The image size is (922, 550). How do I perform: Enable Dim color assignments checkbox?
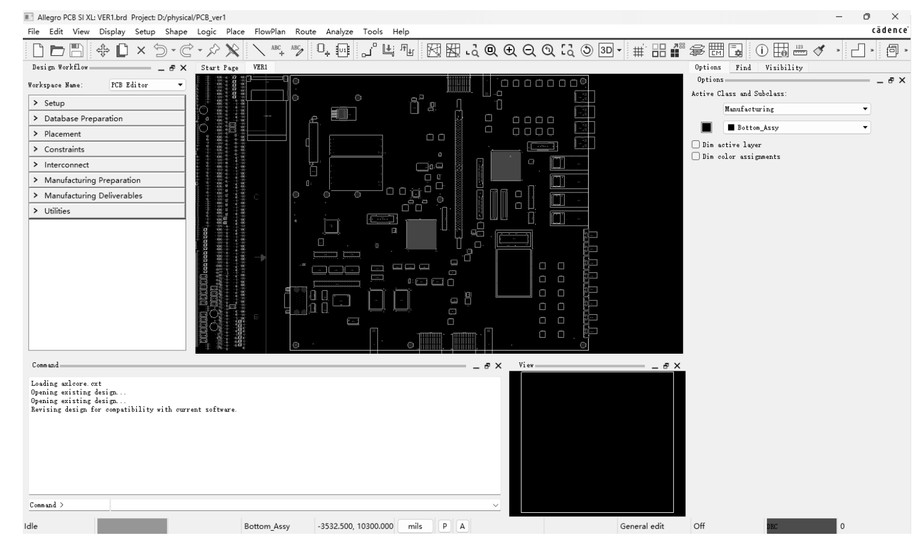tap(696, 157)
